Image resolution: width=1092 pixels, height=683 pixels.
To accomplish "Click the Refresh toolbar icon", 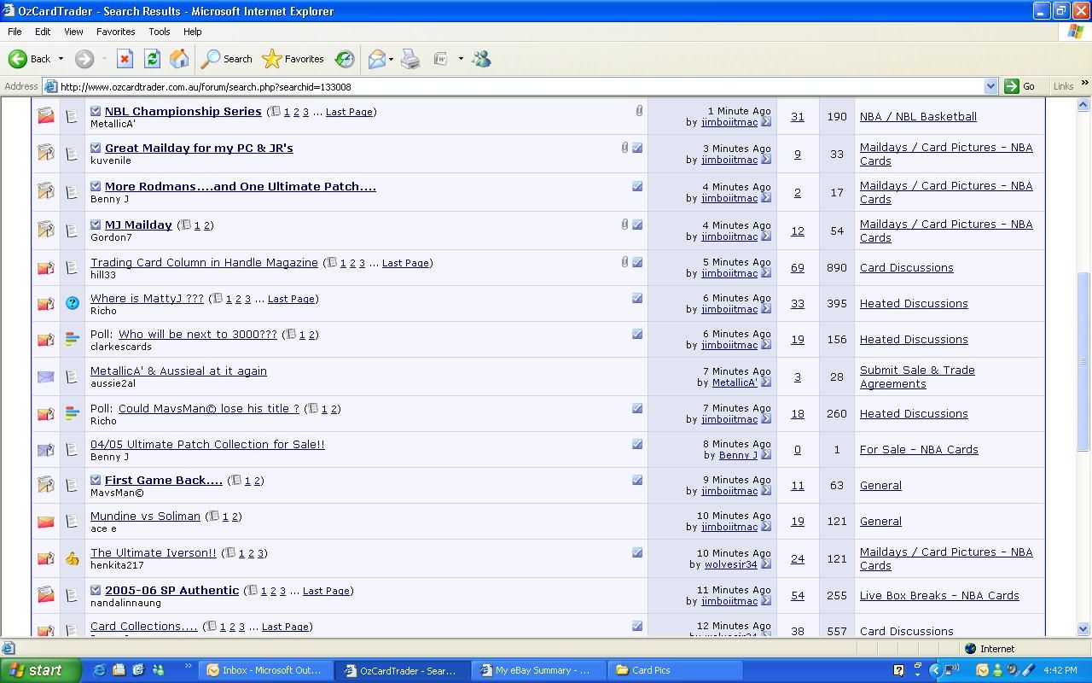I will pos(152,59).
